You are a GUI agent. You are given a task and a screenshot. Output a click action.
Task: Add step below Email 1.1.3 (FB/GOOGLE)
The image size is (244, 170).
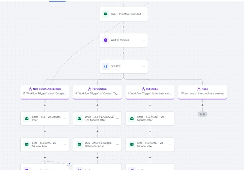tap(97, 131)
